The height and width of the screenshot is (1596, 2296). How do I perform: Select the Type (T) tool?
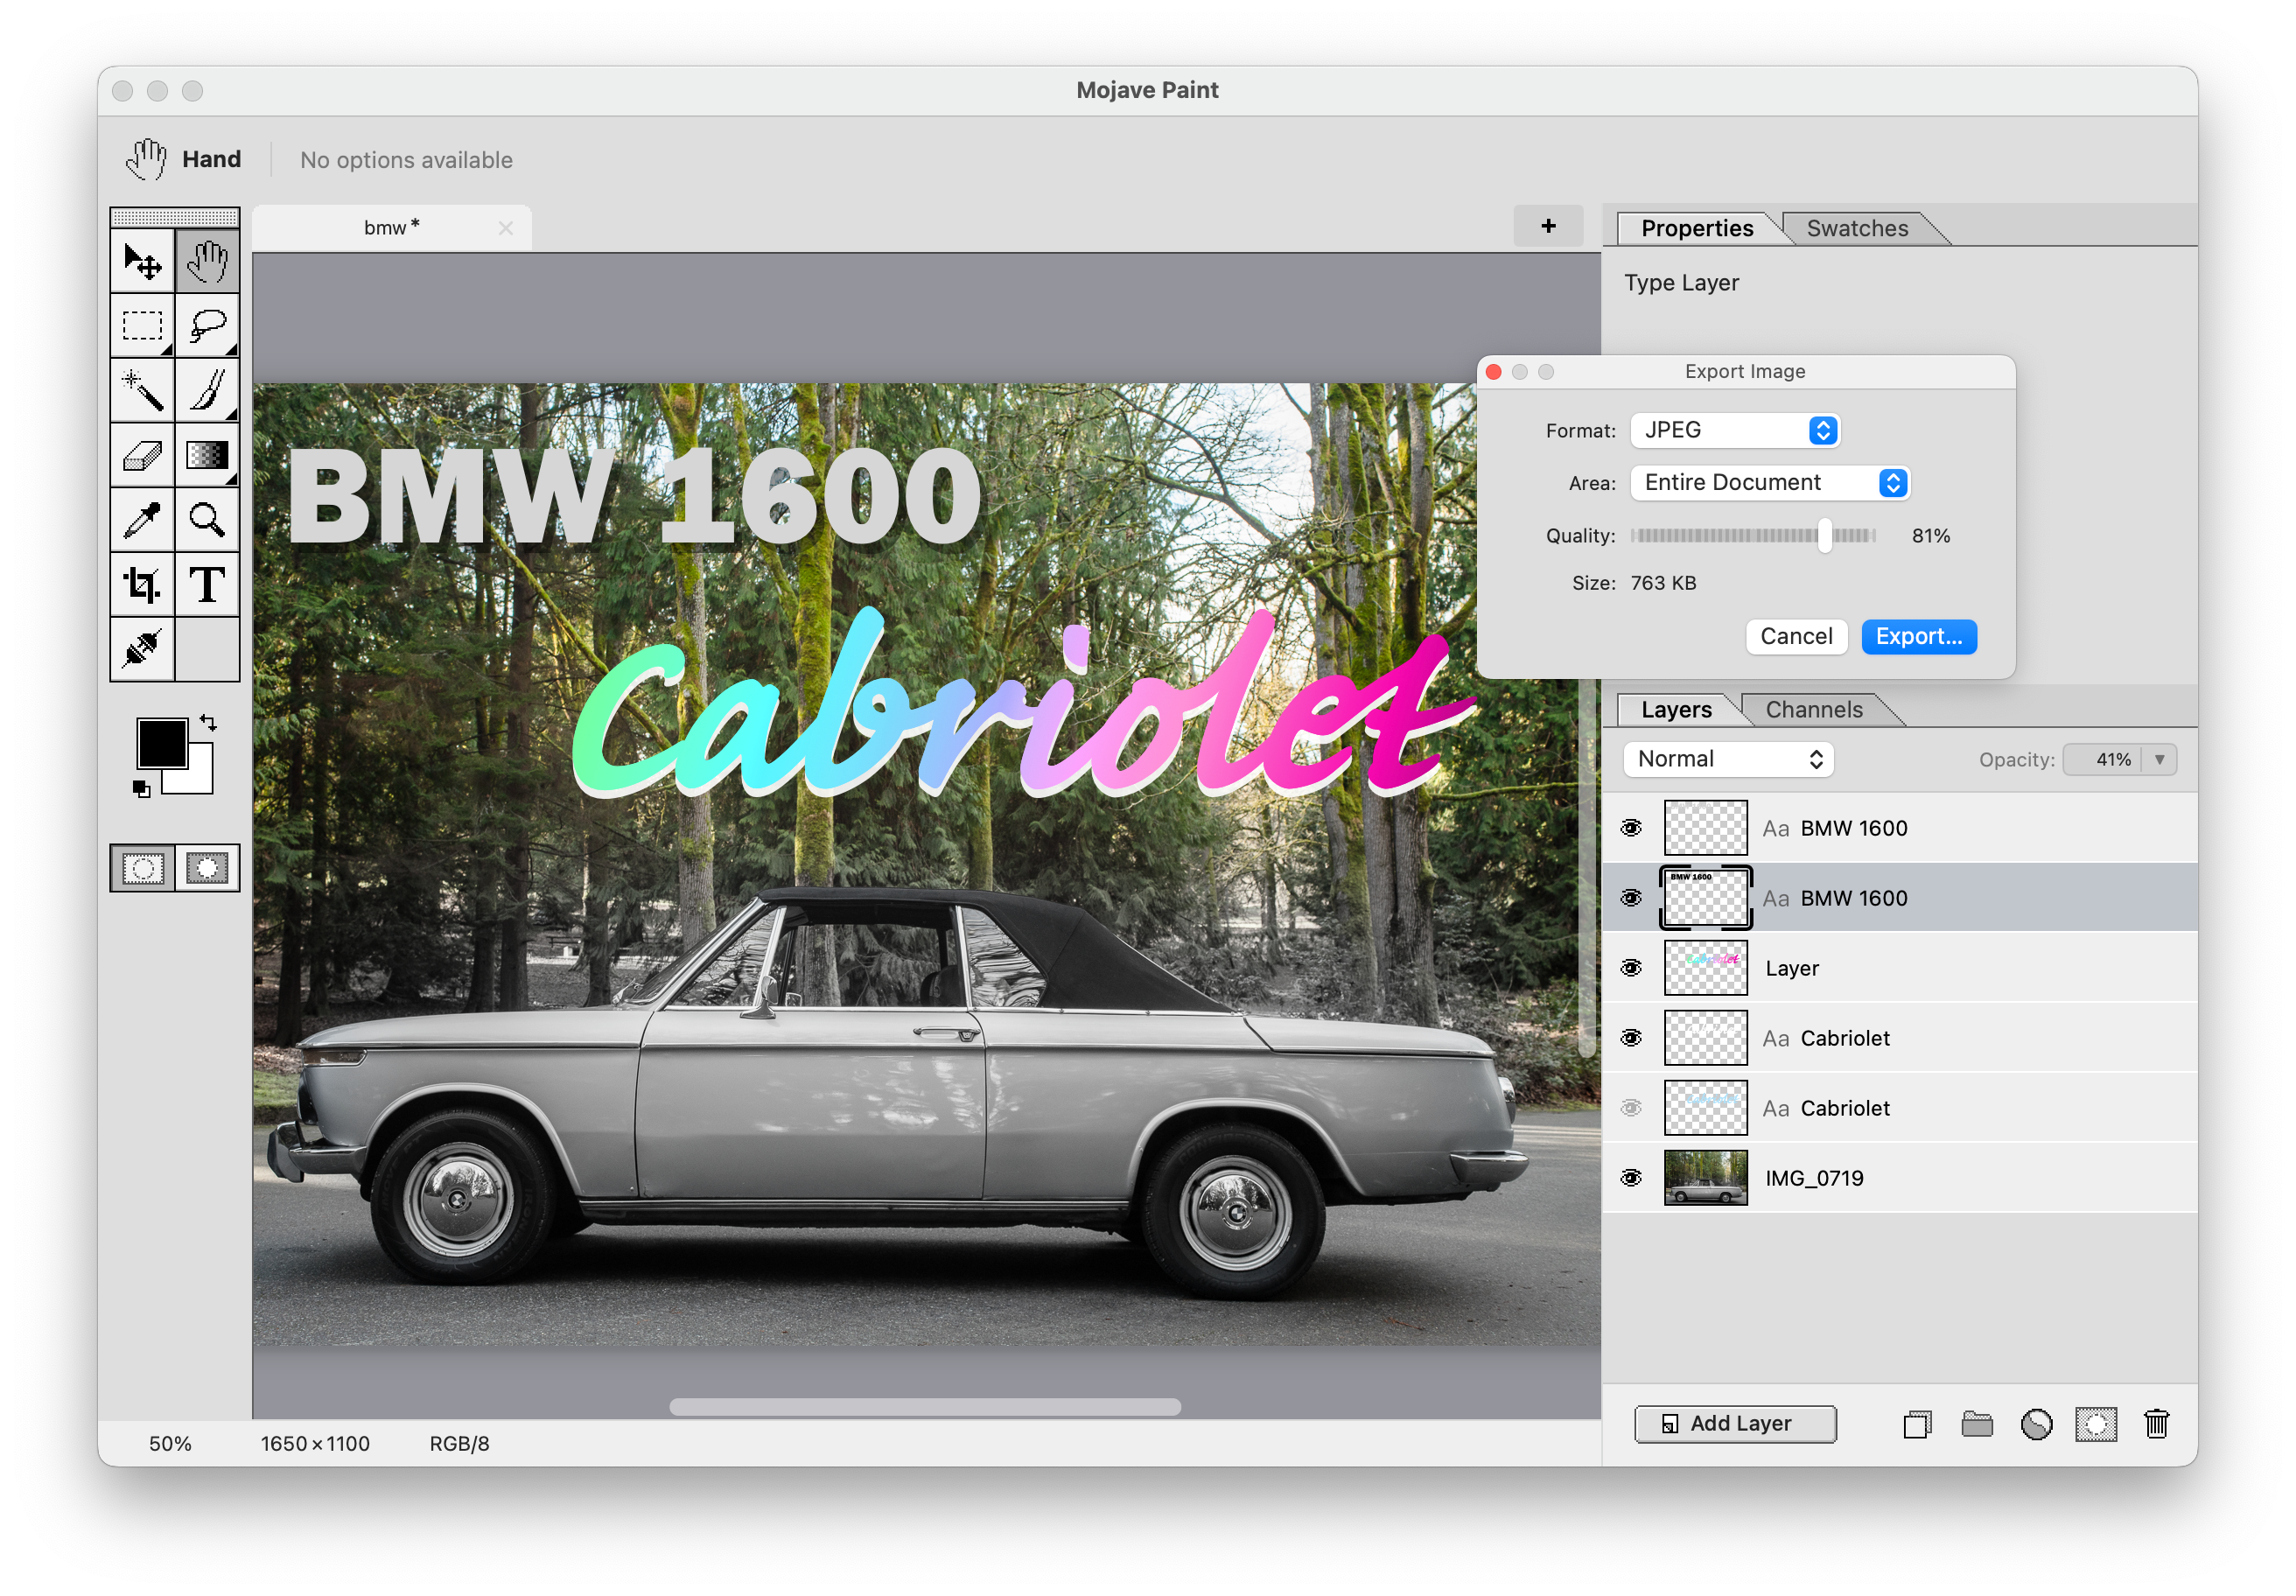(x=207, y=584)
